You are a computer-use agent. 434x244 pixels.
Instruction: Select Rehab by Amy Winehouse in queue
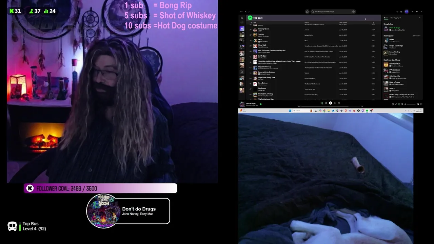[x=402, y=40]
